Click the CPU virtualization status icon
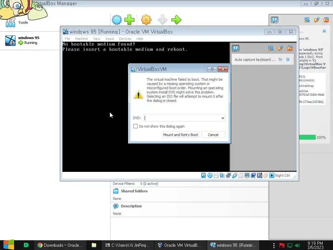 259,175
